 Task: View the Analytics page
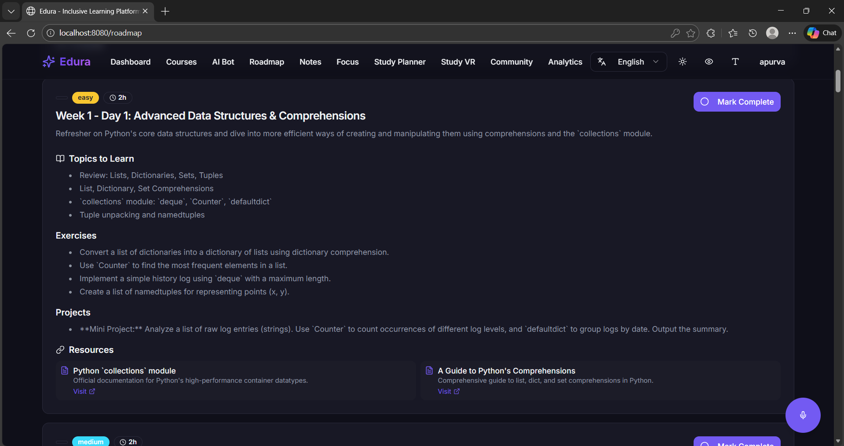click(x=565, y=62)
